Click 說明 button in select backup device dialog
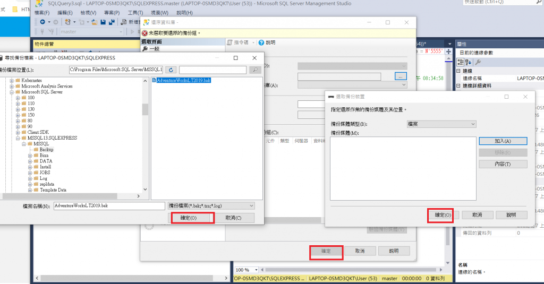 (x=512, y=215)
